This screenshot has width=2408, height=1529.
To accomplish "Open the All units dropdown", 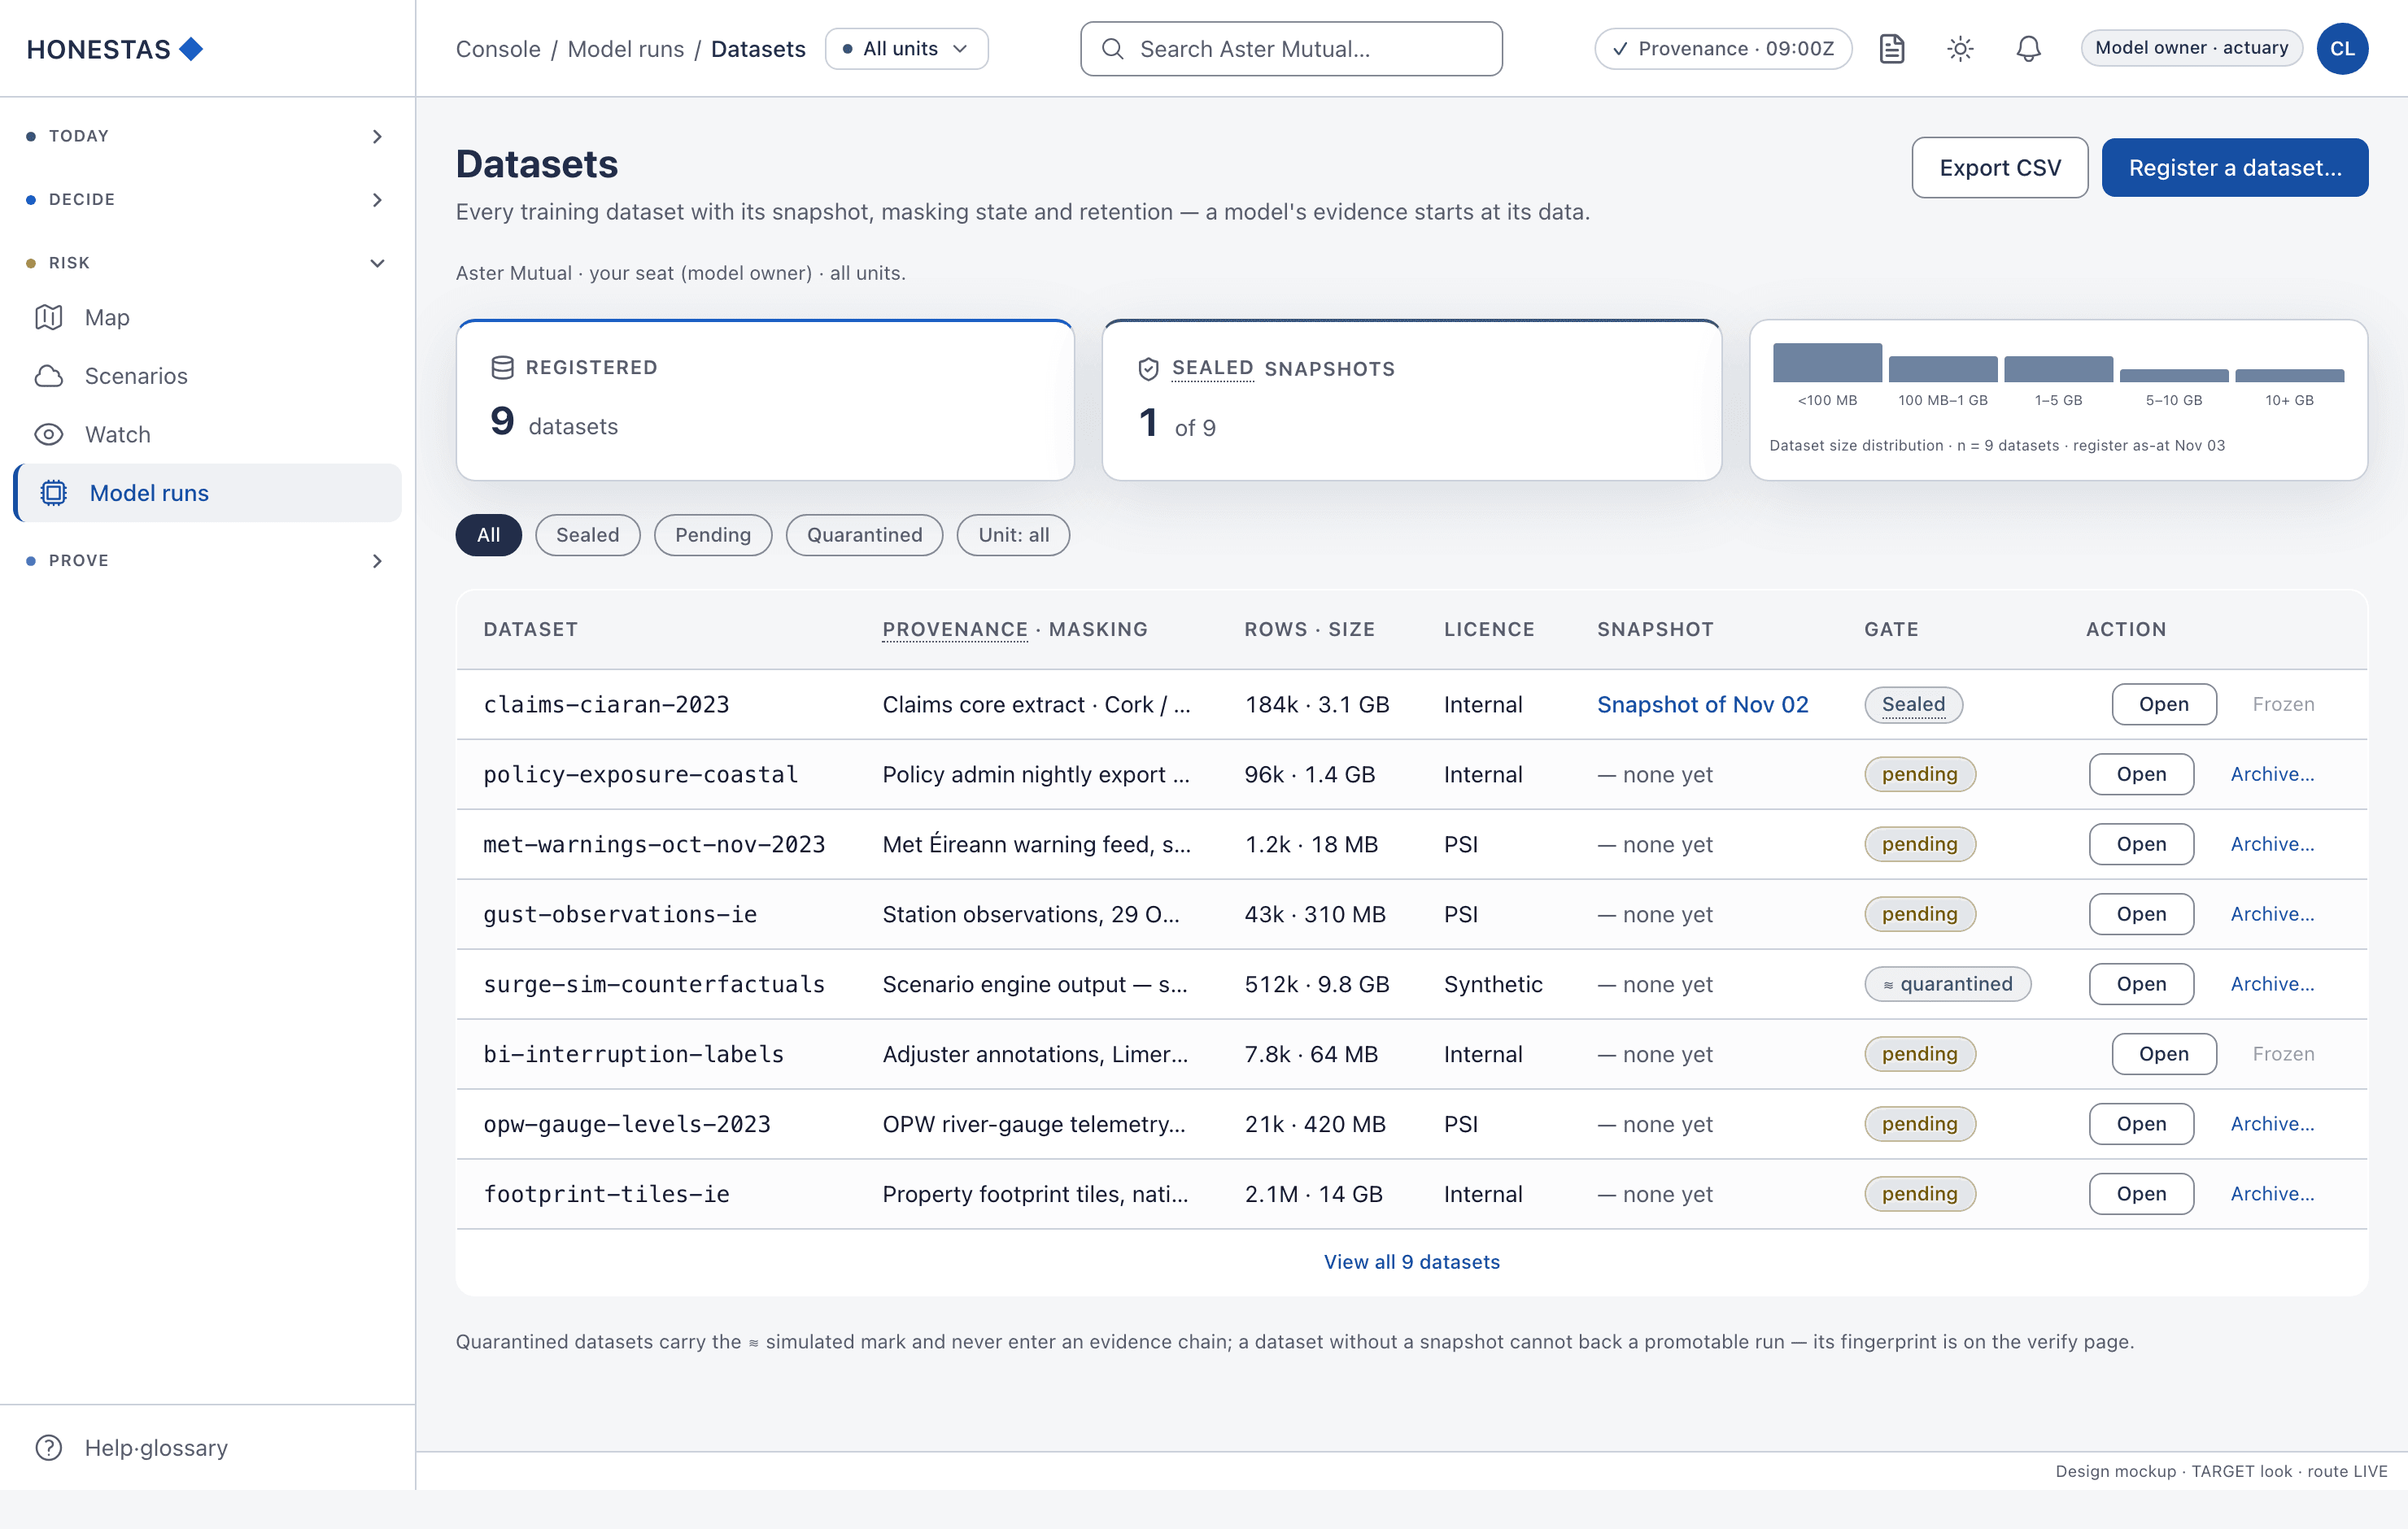I will 906,48.
